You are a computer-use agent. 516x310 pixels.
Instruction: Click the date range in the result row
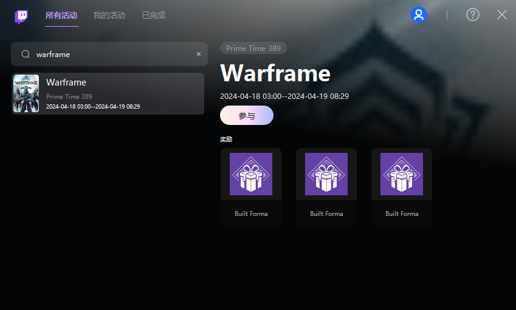pos(93,106)
